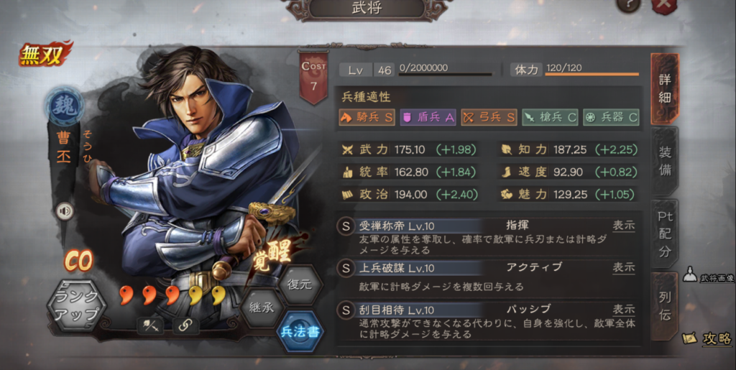Show details for 刮目相待 skill
736x370 pixels.
pyautogui.click(x=623, y=310)
